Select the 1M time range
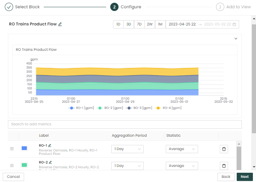 (x=160, y=24)
